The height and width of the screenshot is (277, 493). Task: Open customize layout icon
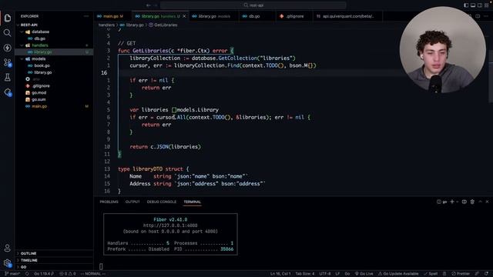[487, 5]
